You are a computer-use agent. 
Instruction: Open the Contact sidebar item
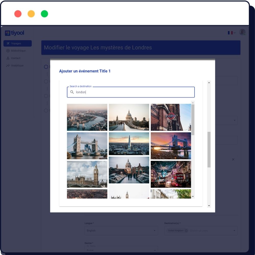(18, 58)
